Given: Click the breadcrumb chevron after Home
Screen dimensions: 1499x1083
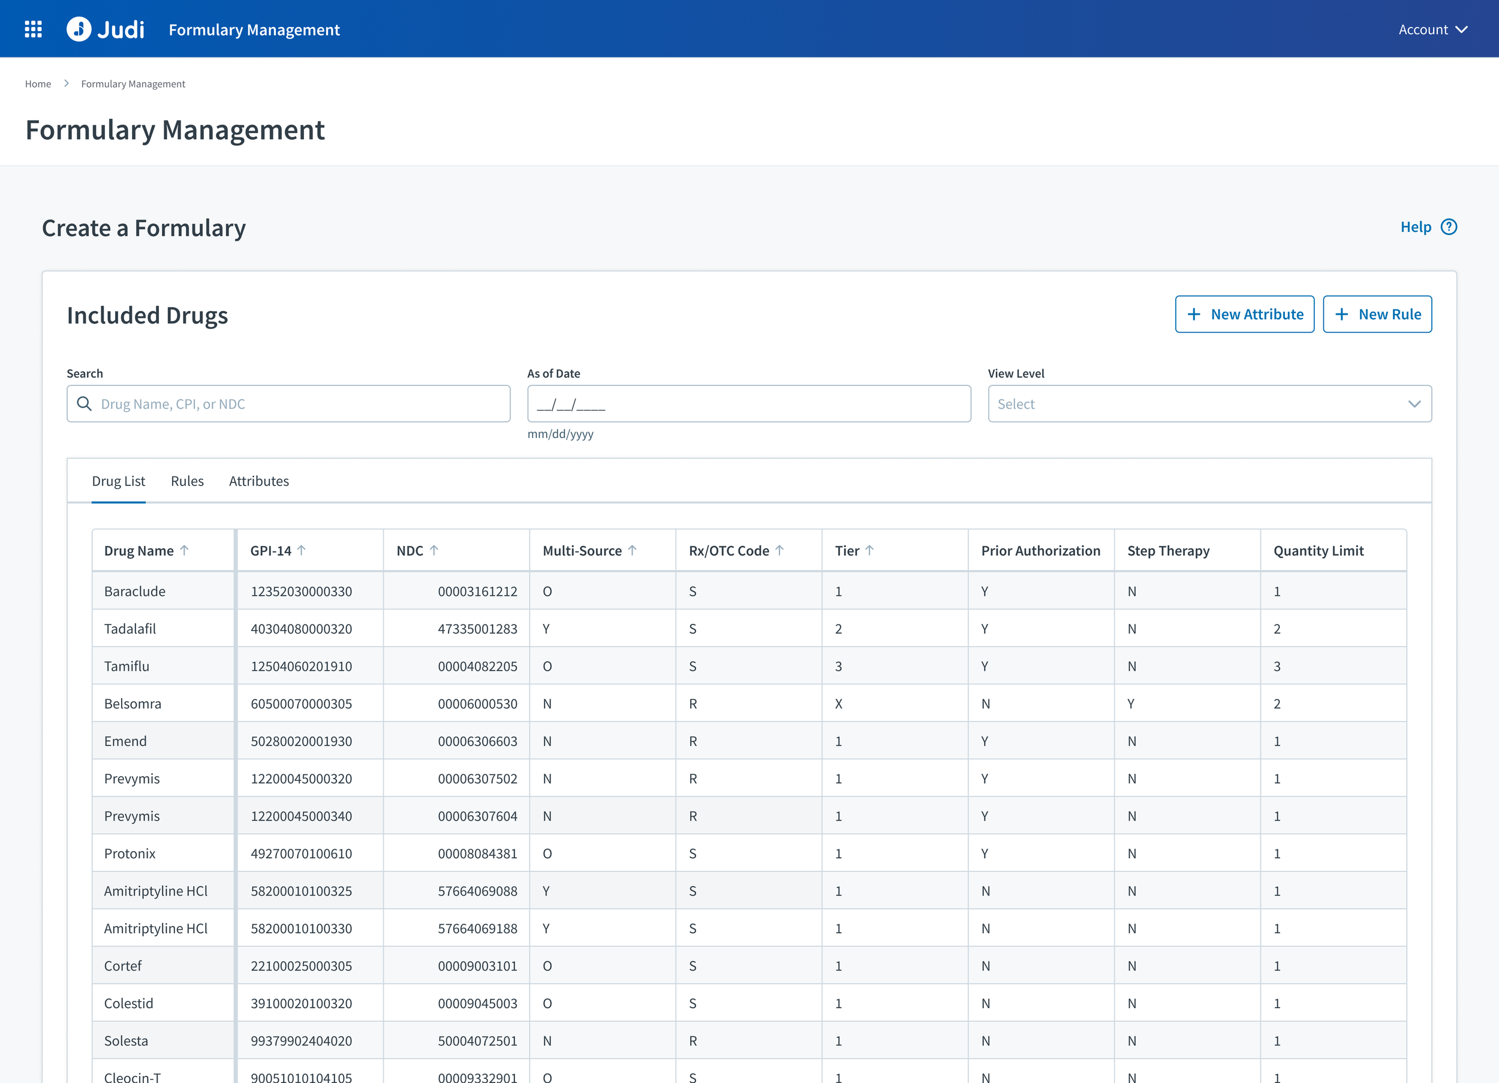Looking at the screenshot, I should (x=66, y=84).
